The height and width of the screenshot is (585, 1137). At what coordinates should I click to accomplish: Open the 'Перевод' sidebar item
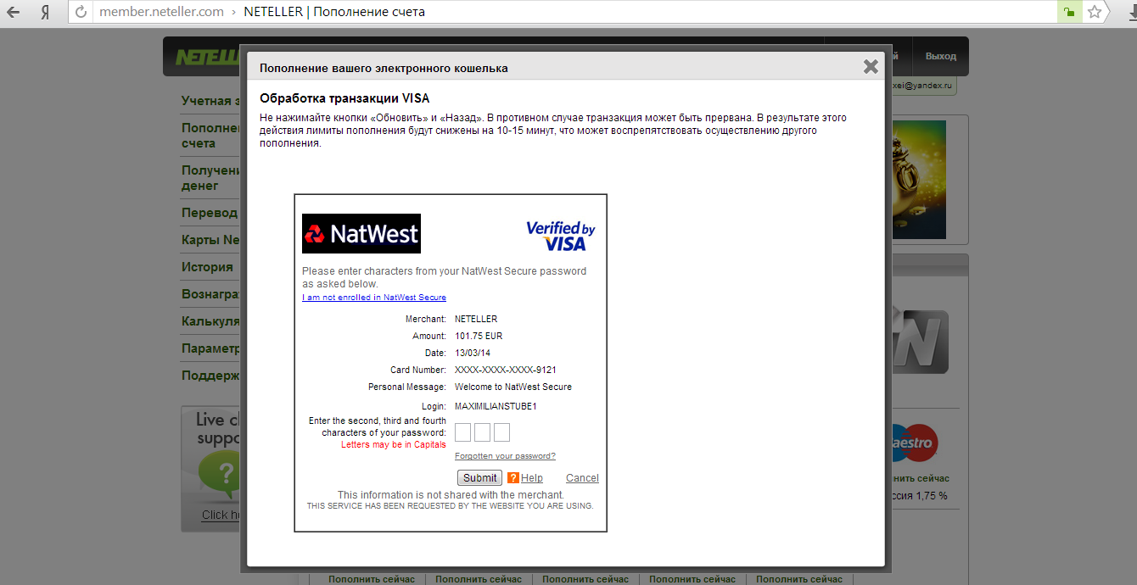coord(211,213)
